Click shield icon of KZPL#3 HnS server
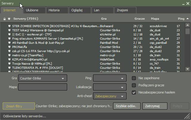Viewport: 191px width, 120px height. click(x=9, y=59)
